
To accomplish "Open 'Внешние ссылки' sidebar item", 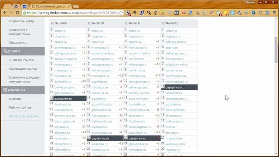I will (x=21, y=60).
